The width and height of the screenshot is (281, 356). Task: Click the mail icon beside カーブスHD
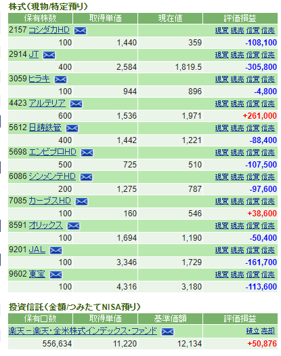82,201
